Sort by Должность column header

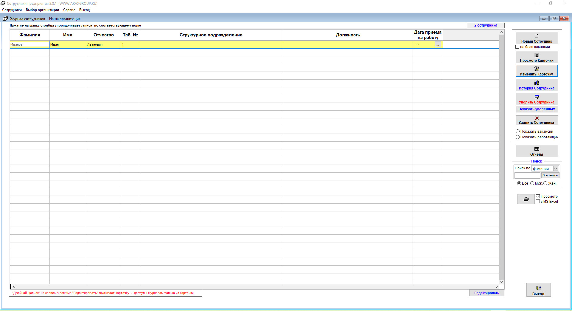click(348, 35)
